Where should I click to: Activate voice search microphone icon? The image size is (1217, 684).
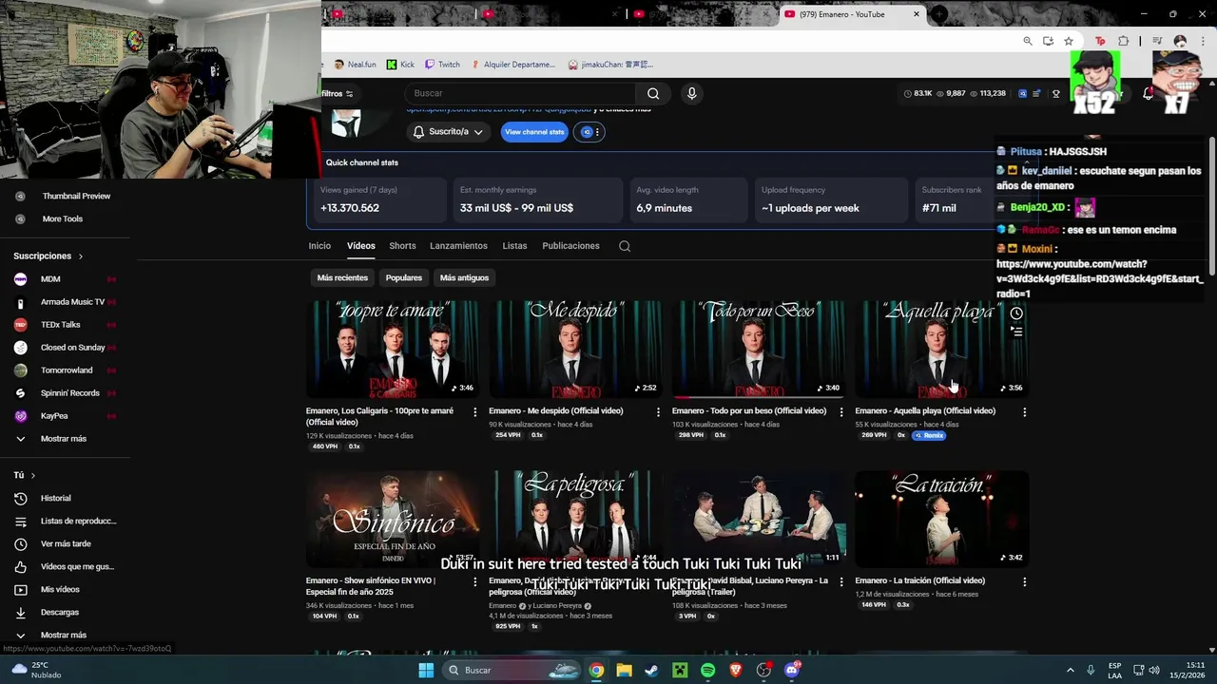pyautogui.click(x=692, y=93)
